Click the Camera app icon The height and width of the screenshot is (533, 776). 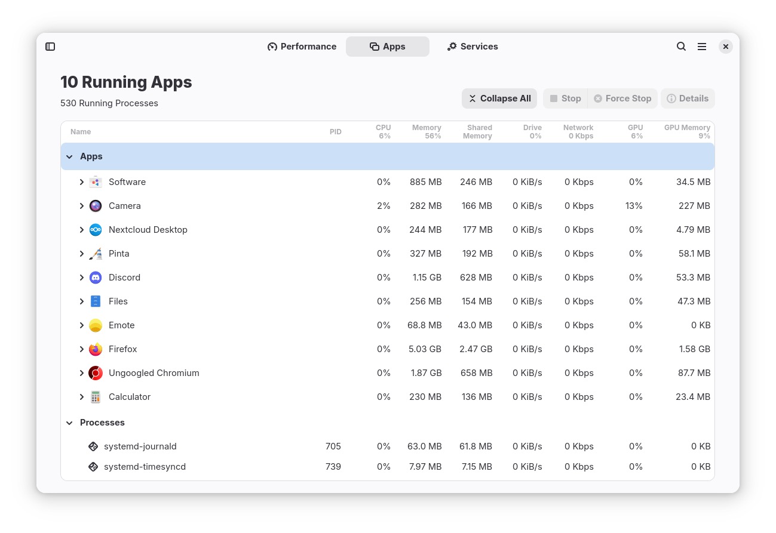coord(96,206)
